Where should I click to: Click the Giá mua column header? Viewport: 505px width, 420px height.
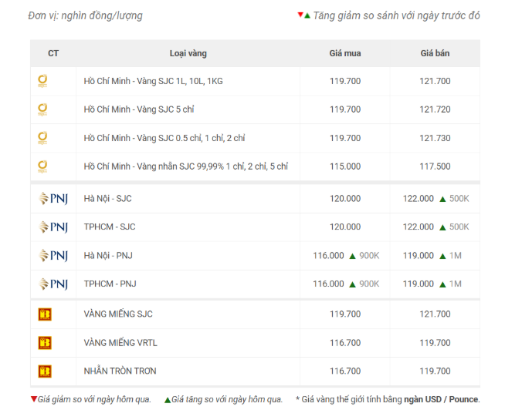pos(345,53)
